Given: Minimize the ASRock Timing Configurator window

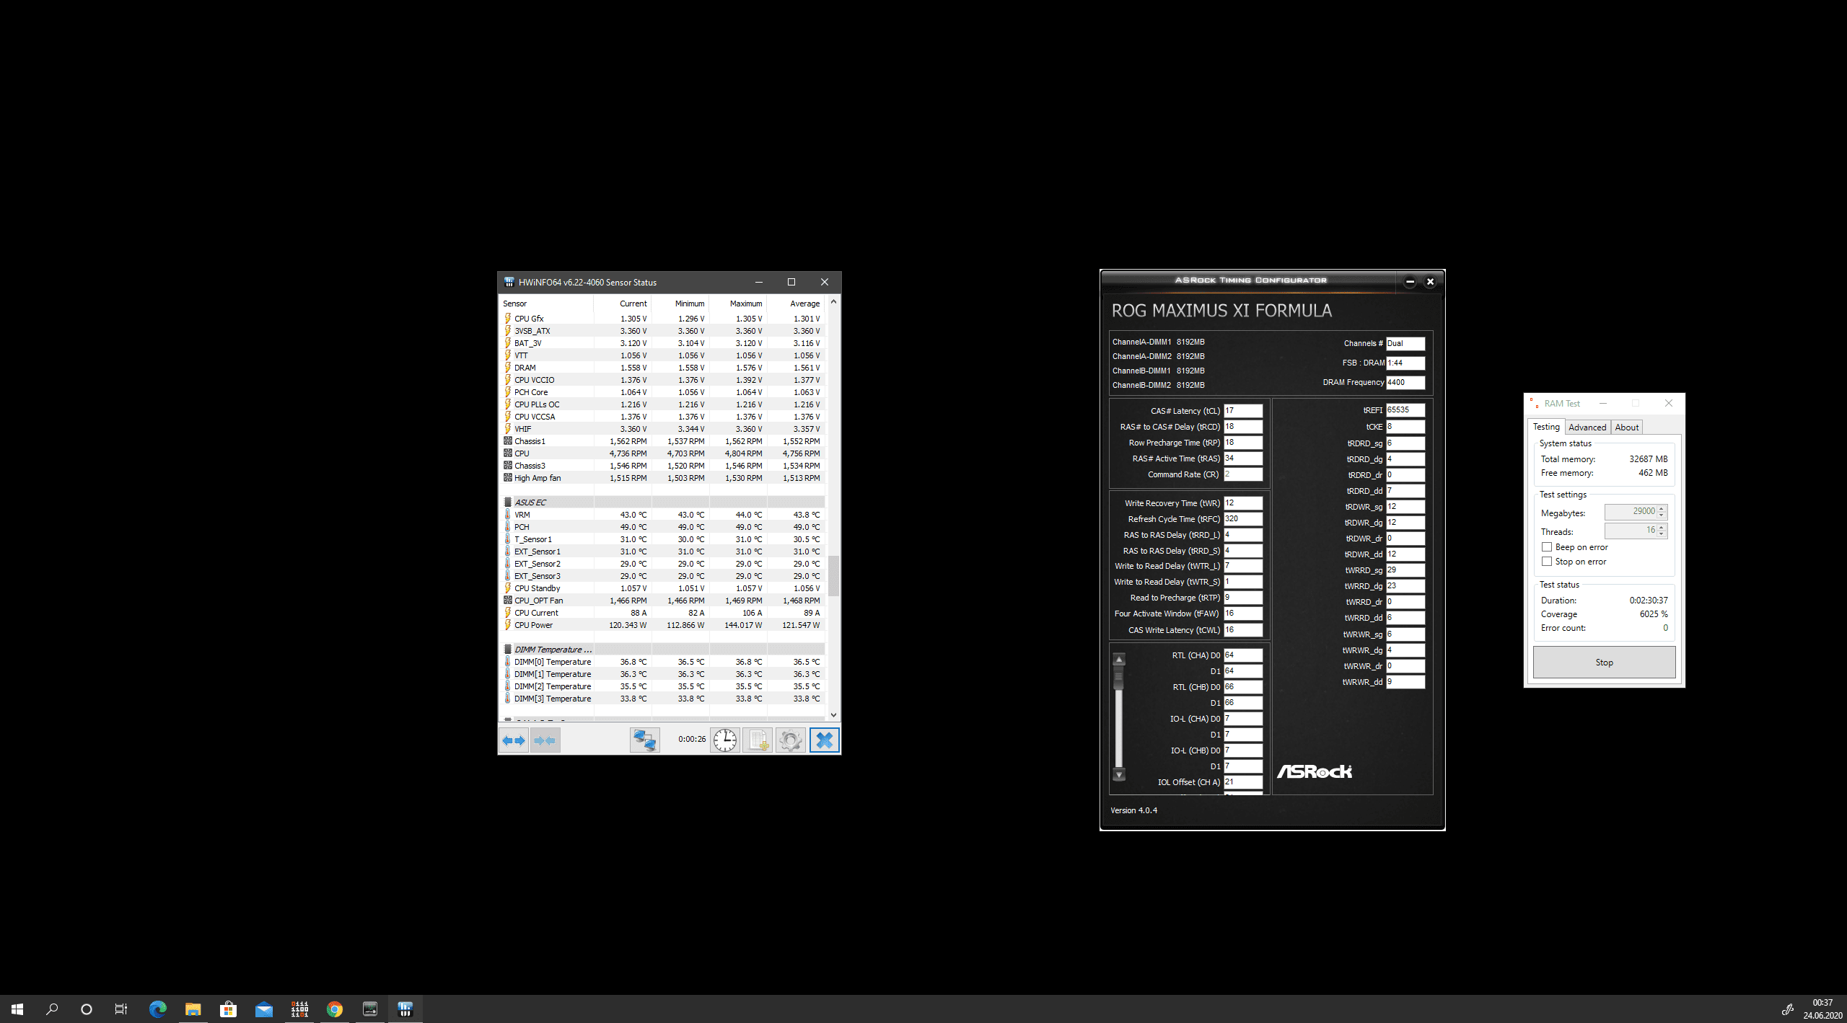Looking at the screenshot, I should click(1410, 282).
